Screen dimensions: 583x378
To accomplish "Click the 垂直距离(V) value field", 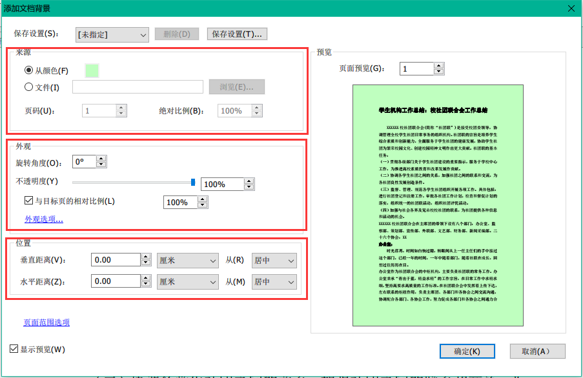I will tap(116, 259).
